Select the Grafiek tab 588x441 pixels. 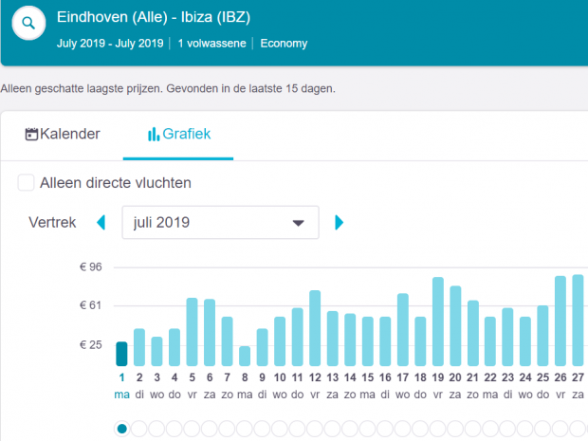pos(178,135)
